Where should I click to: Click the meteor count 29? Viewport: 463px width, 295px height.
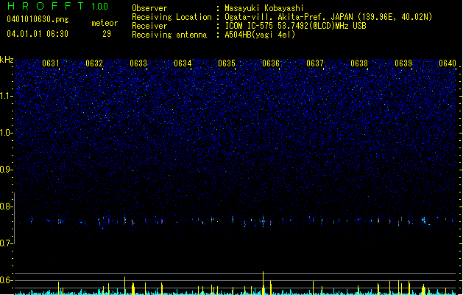click(107, 34)
